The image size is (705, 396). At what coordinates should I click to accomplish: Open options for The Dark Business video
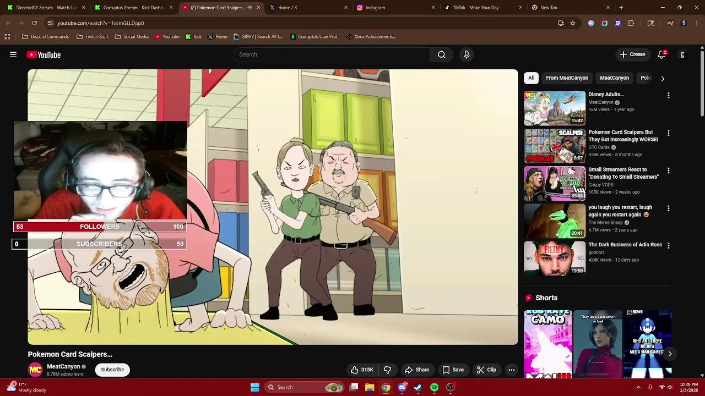tap(668, 246)
